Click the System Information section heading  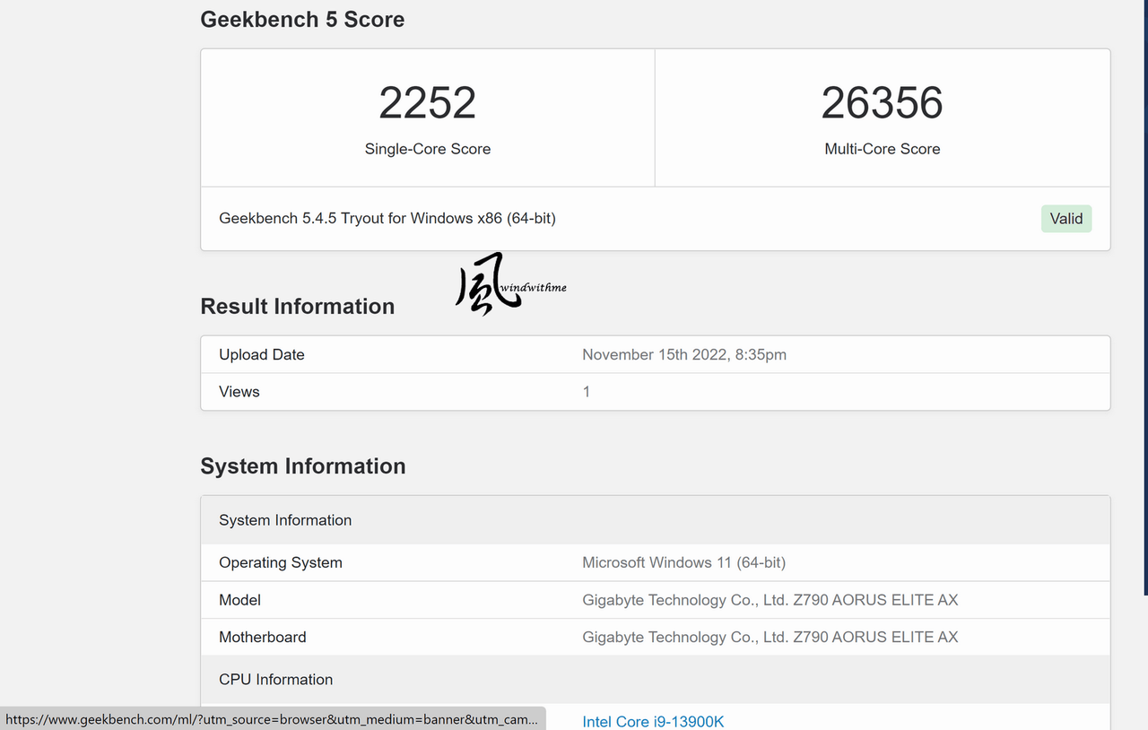click(x=303, y=466)
